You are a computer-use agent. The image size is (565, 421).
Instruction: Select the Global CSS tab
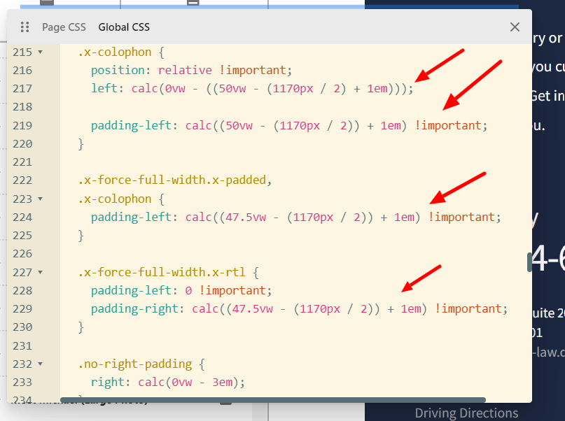(124, 27)
